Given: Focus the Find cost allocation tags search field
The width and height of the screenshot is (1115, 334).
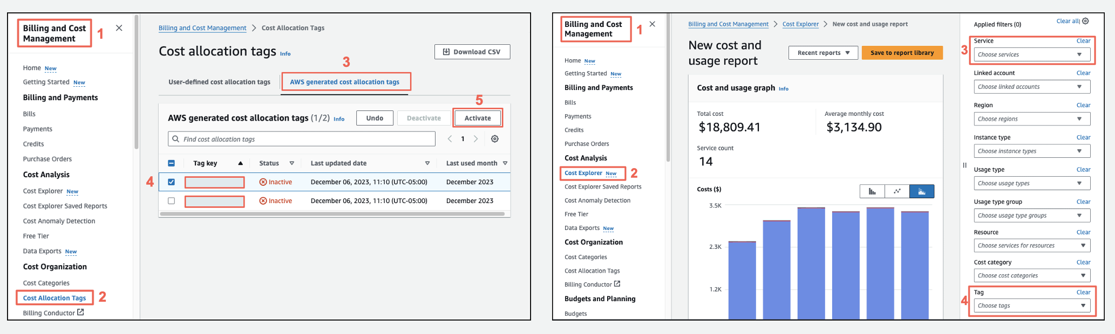Looking at the screenshot, I should 302,139.
